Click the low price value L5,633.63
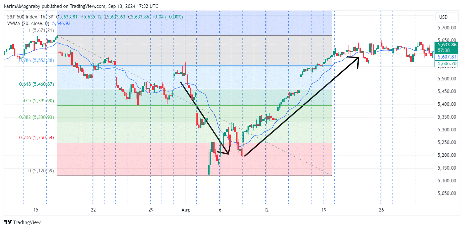The width and height of the screenshot is (464, 229). tap(115, 17)
